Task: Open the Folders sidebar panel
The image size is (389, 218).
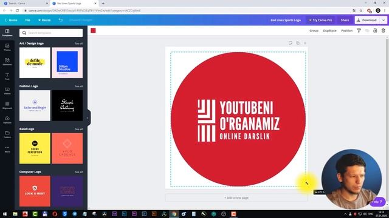Action: click(7, 134)
